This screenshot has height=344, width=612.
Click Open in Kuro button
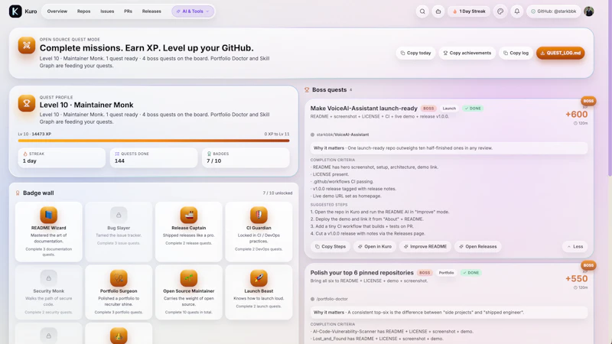pyautogui.click(x=375, y=246)
